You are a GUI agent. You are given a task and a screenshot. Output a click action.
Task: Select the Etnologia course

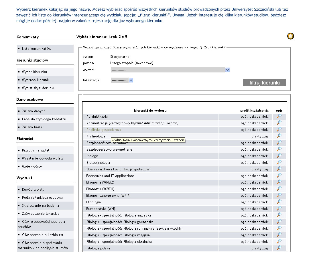93,202
